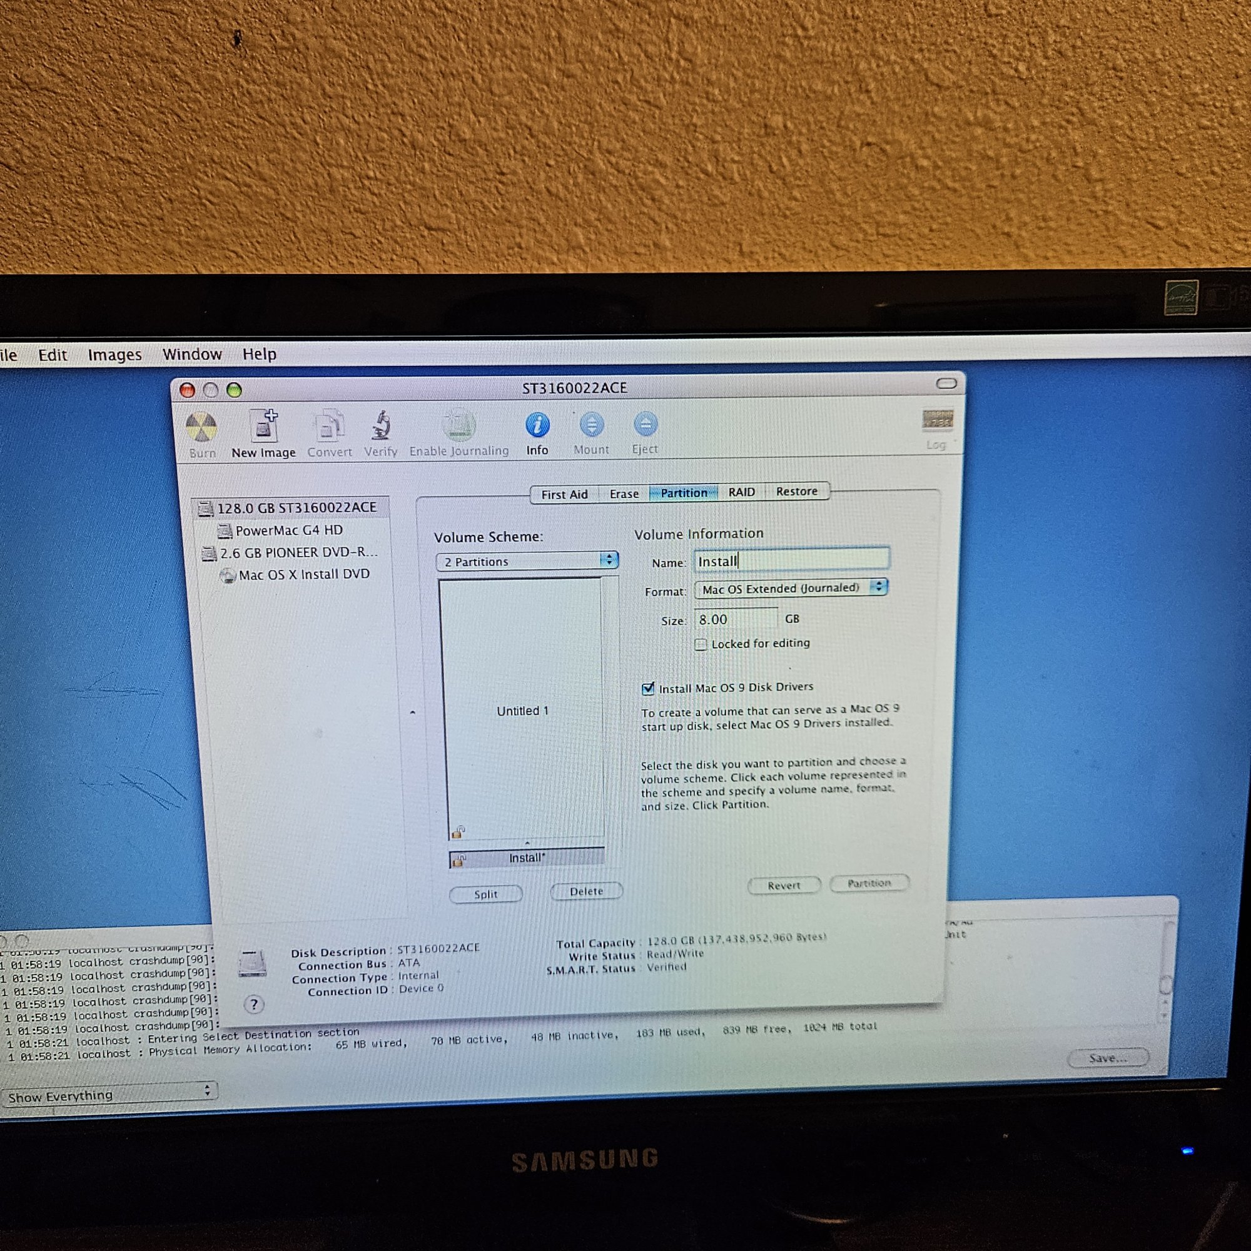Uncheck Install Mac OS 9 Disk Drivers
This screenshot has width=1251, height=1251.
[648, 688]
